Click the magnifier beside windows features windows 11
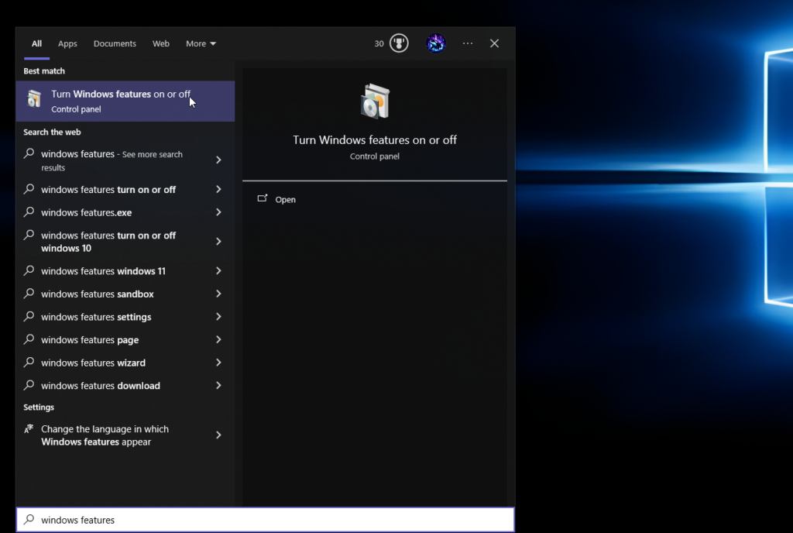Screen dimensions: 793x533 tap(29, 270)
